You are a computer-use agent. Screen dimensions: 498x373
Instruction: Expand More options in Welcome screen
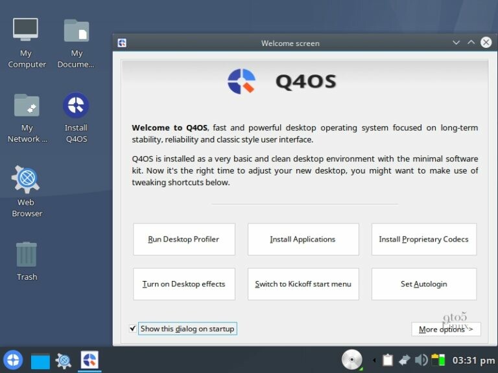click(x=445, y=329)
